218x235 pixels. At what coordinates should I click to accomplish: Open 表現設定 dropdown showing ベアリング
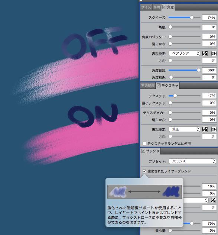(184, 53)
